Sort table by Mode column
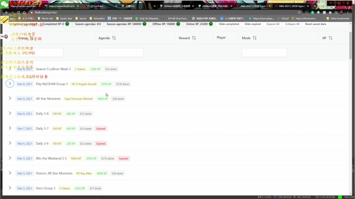This screenshot has width=355, height=199. click(x=255, y=38)
